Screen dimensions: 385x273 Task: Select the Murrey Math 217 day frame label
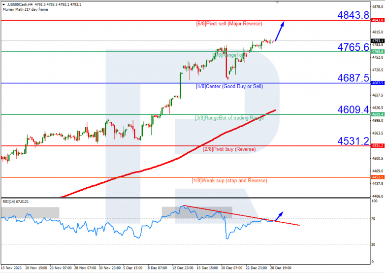click(x=25, y=9)
